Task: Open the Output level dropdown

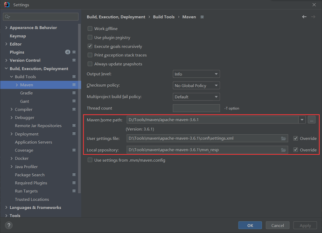Action: (196, 74)
